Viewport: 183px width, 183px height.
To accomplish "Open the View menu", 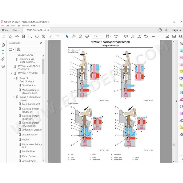I will 13,26.
